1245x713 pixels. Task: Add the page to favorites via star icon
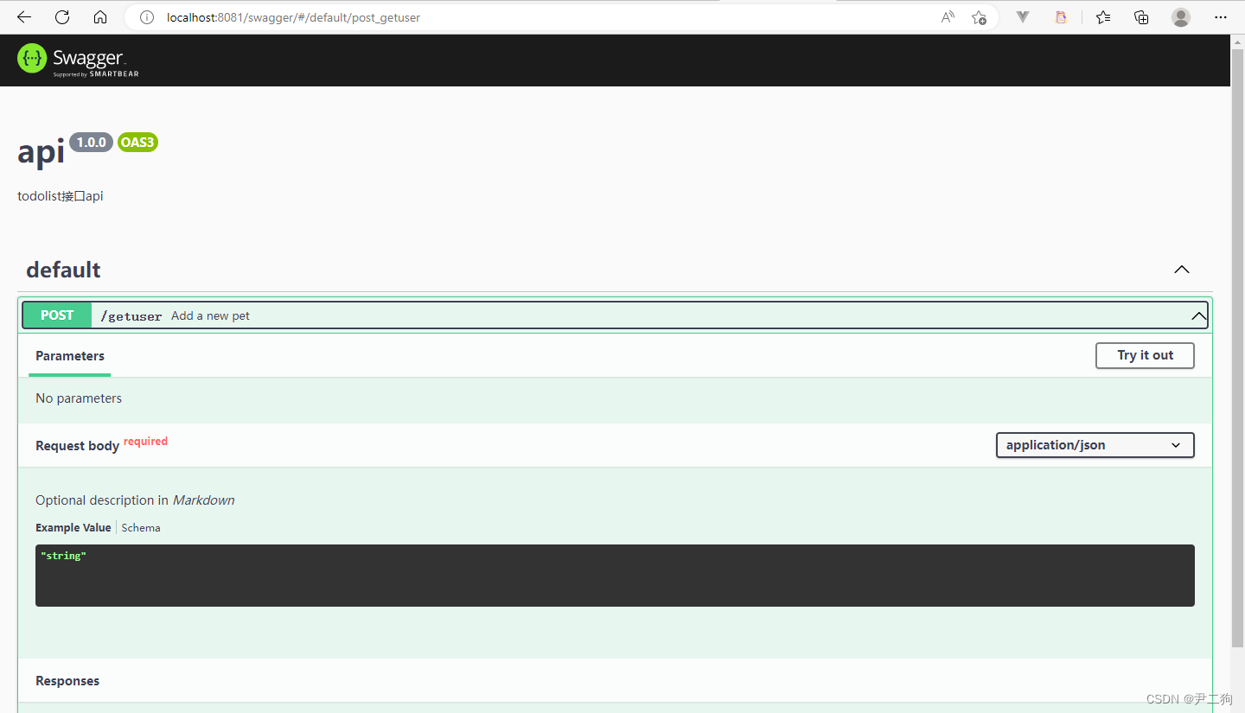click(x=979, y=16)
